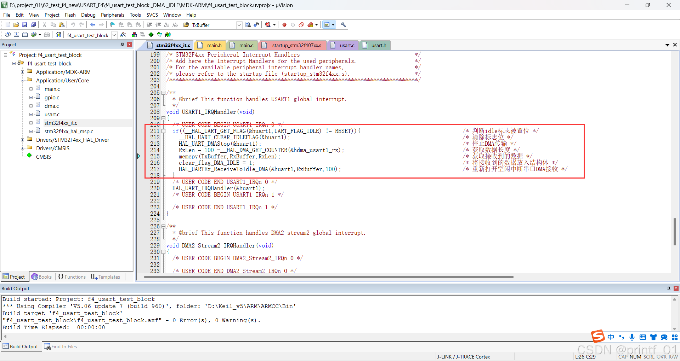Open the Project menu
680x361 pixels.
tap(52, 15)
